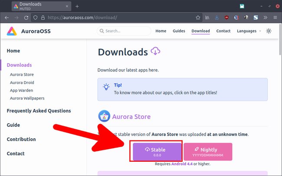Screen dimensions: 282x176
Task: Select Downloads in the left sidebar
Action: [19, 65]
